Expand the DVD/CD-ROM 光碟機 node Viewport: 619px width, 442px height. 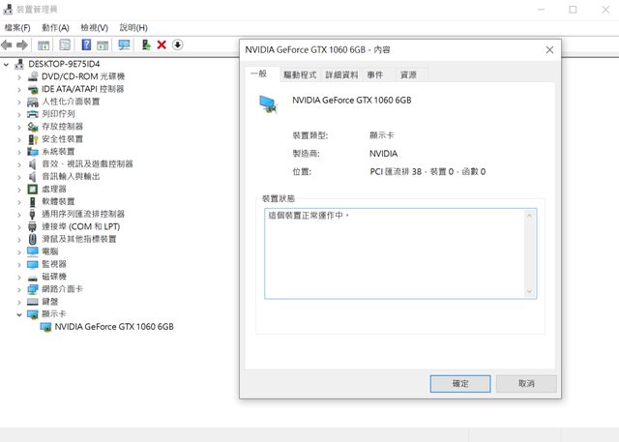[x=19, y=76]
